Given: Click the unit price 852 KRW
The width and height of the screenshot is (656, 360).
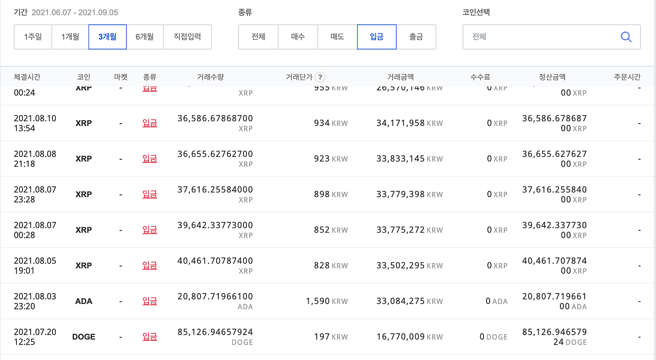Looking at the screenshot, I should pyautogui.click(x=331, y=230).
